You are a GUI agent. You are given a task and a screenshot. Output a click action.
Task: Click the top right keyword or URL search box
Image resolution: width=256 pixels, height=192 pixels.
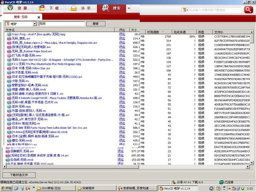[x=215, y=10]
